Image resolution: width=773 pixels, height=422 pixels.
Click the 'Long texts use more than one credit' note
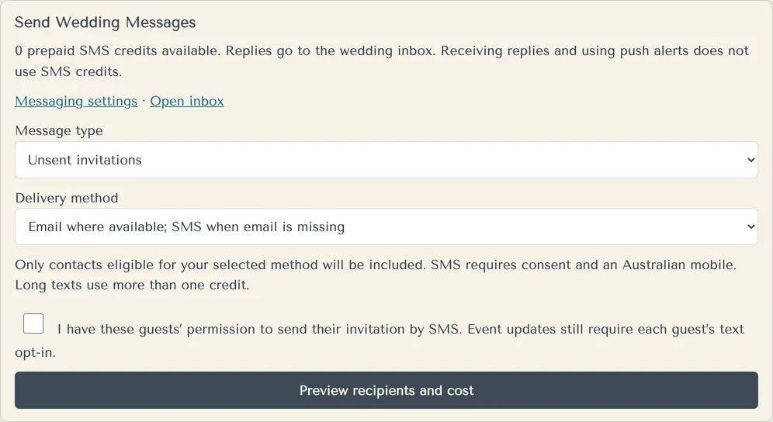click(x=132, y=285)
